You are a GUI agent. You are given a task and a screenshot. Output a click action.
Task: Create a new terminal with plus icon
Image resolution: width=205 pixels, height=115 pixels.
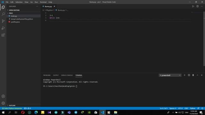click(184, 75)
